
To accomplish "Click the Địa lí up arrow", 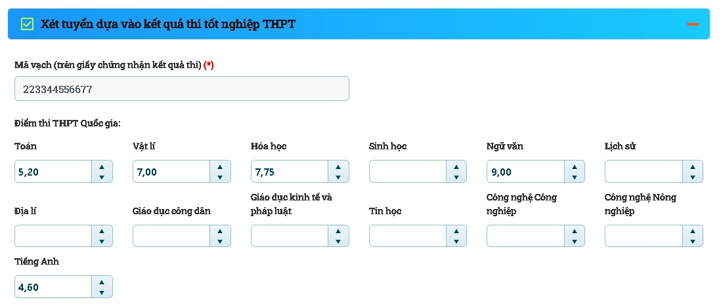I will coord(102,231).
